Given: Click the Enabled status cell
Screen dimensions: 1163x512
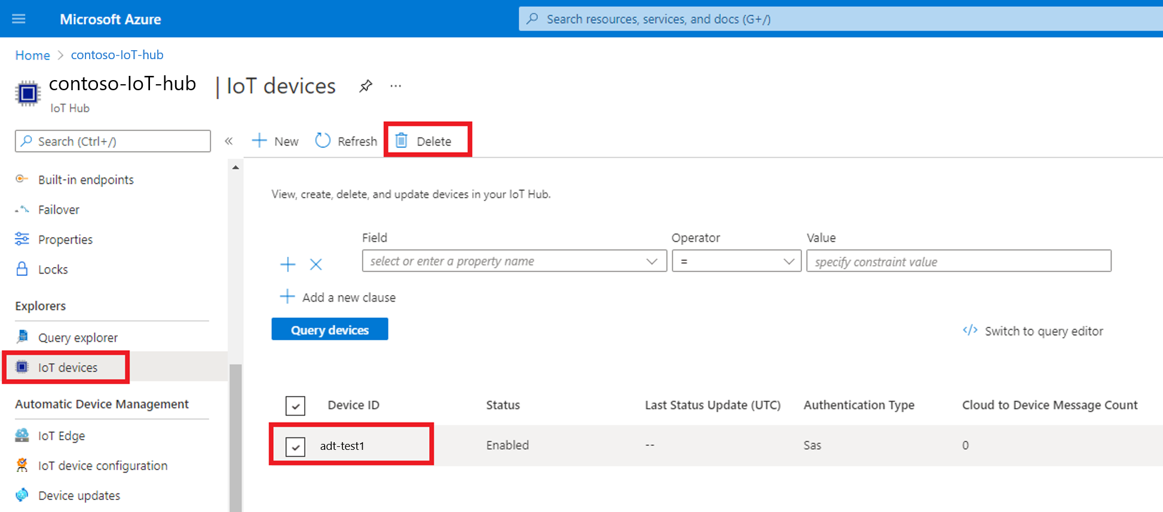Looking at the screenshot, I should (507, 445).
